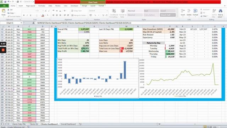Click inside the formula bar SERIES formula
The height and width of the screenshot is (128, 227).
pos(84,23)
